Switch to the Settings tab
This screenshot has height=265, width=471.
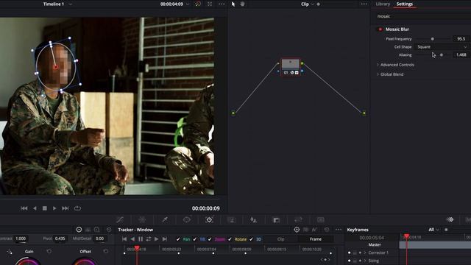[x=405, y=4]
